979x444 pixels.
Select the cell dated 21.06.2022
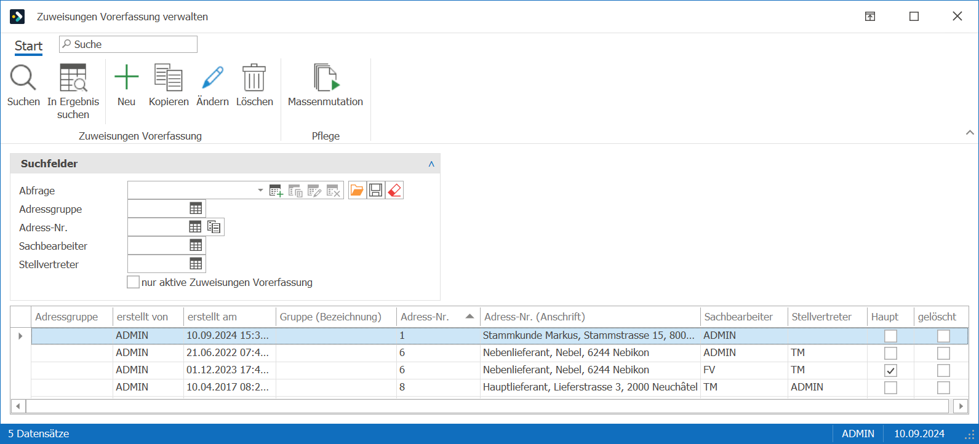coord(230,353)
